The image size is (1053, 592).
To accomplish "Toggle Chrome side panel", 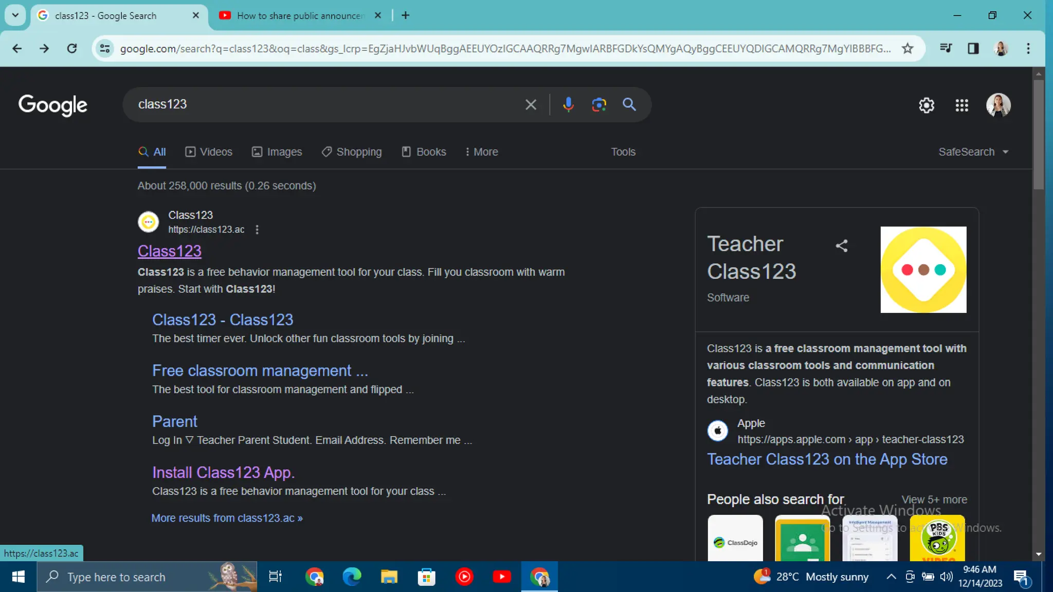I will tap(973, 48).
